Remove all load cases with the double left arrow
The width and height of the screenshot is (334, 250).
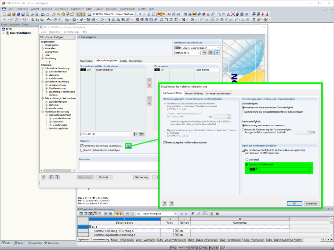(149, 104)
